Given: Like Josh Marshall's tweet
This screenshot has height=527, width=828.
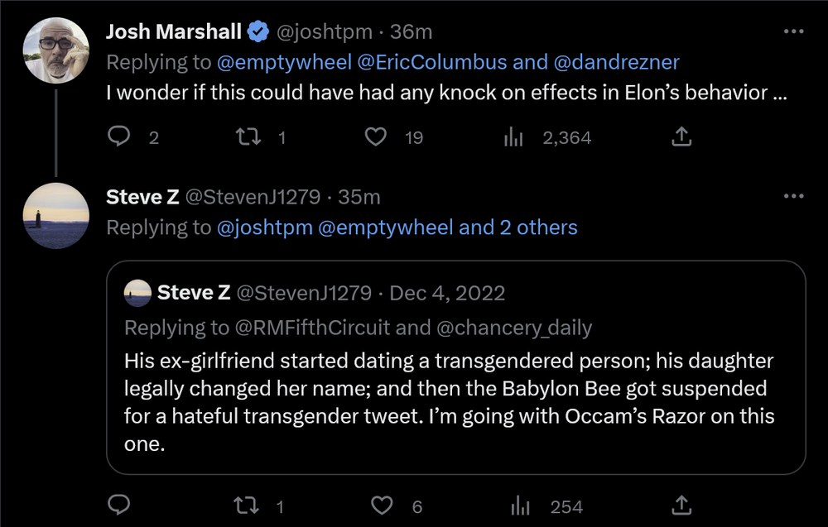Looking at the screenshot, I should pyautogui.click(x=377, y=137).
